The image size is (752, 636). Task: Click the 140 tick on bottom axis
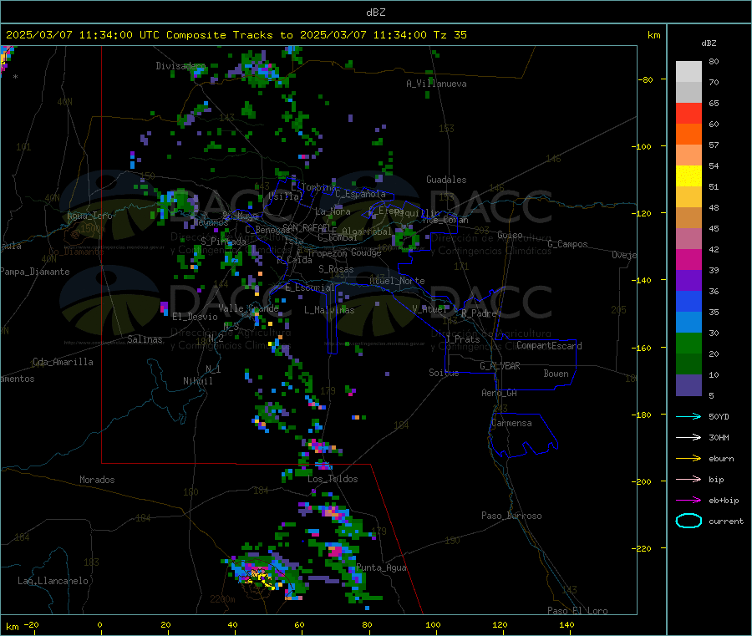567,624
